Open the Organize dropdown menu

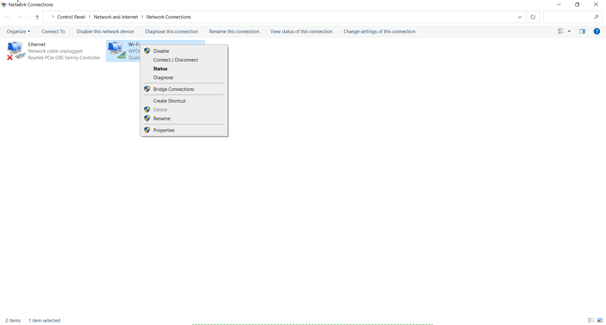(19, 32)
